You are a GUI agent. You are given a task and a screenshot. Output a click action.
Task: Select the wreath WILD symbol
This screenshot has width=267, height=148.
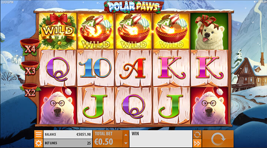58,31
